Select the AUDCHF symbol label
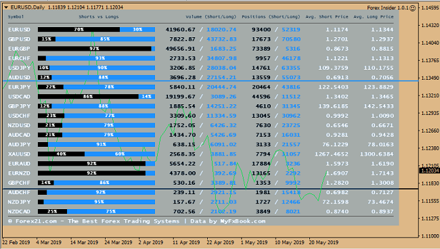This screenshot has height=249, width=440. pos(19,192)
